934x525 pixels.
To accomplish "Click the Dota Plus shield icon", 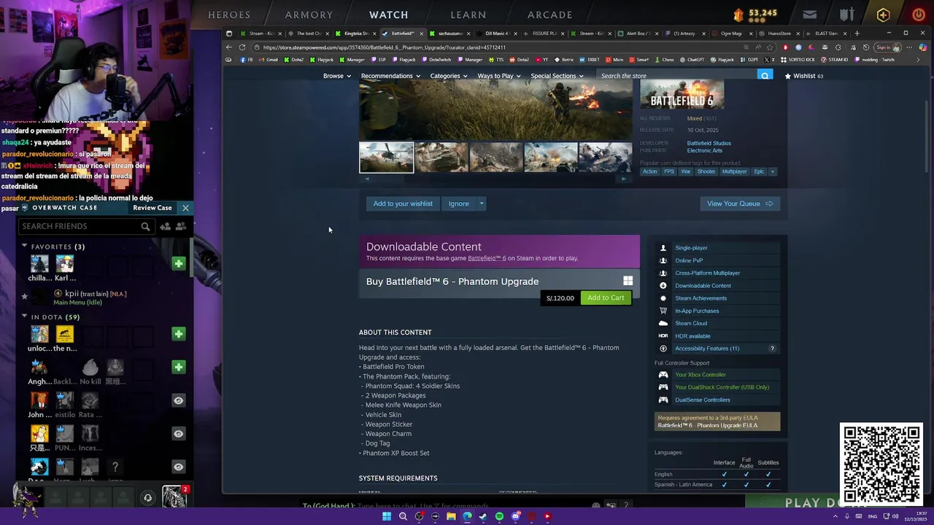I will (x=883, y=15).
